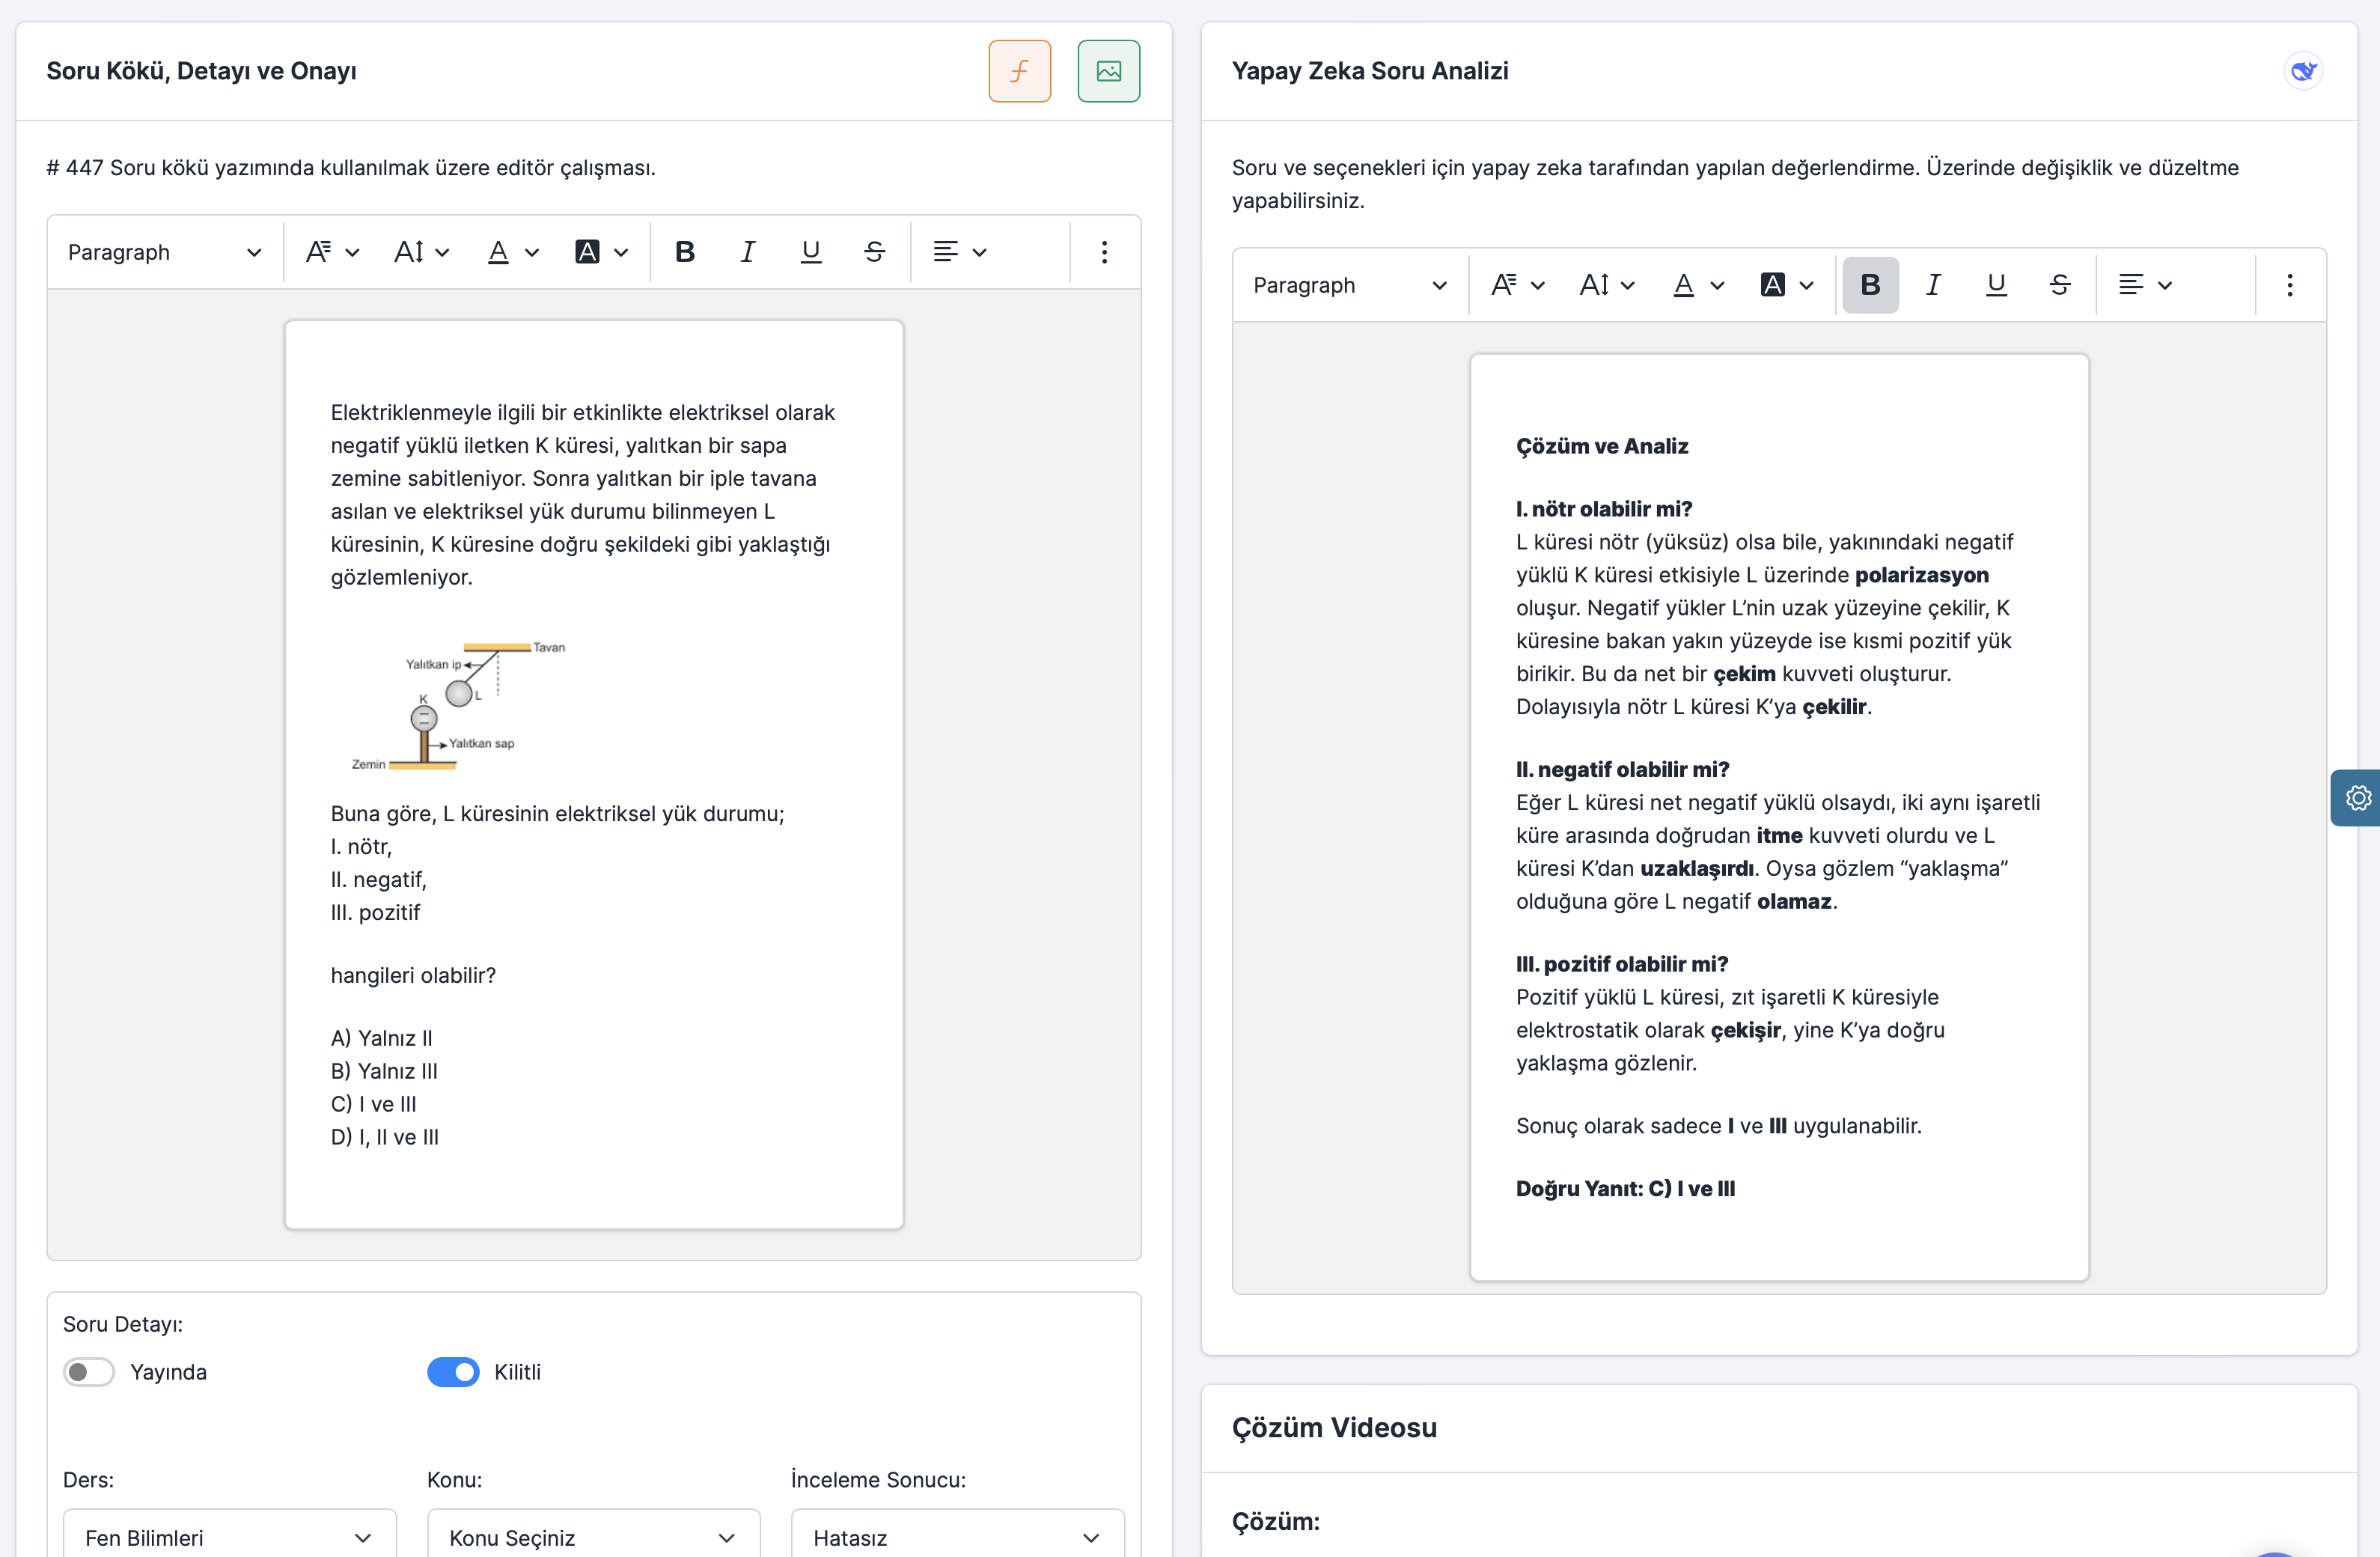Click underline in the left editor toolbar

point(810,252)
